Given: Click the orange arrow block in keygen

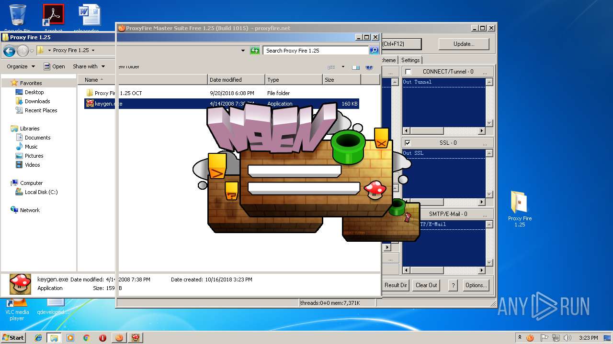Looking at the screenshot, I should [x=217, y=166].
